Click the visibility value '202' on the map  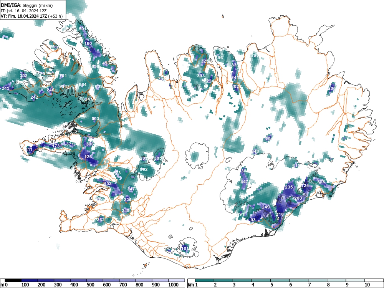click(235, 86)
